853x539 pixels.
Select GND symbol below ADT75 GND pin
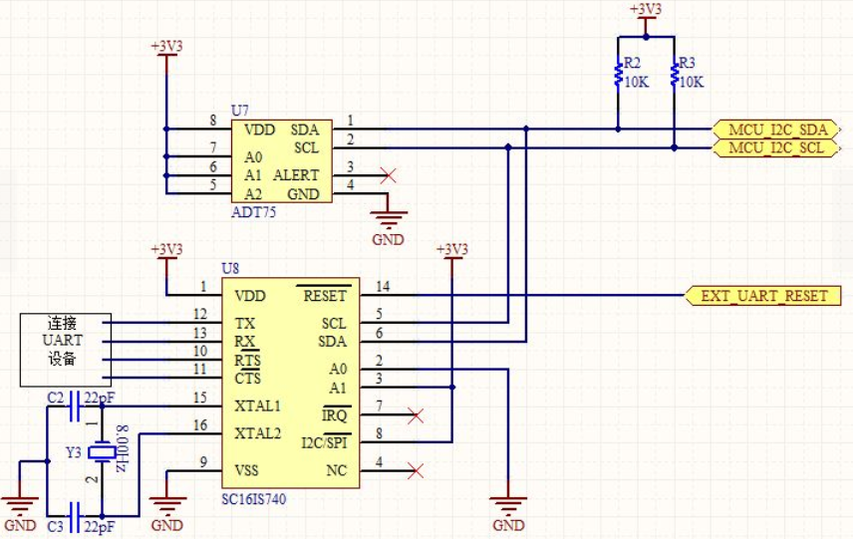click(389, 219)
